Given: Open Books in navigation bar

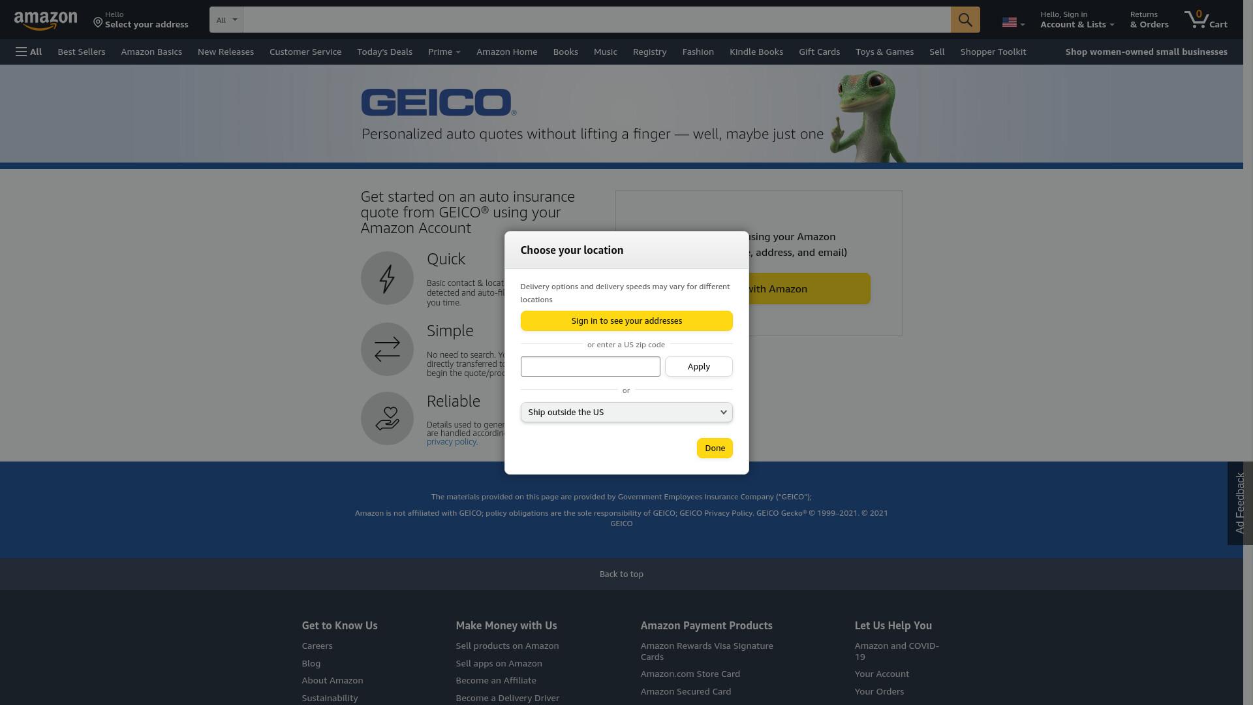Looking at the screenshot, I should (566, 52).
